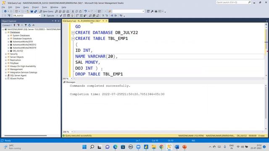Image resolution: width=269 pixels, height=151 pixels.
Task: Open Microsoft Edge from the taskbar
Action: 115,147
